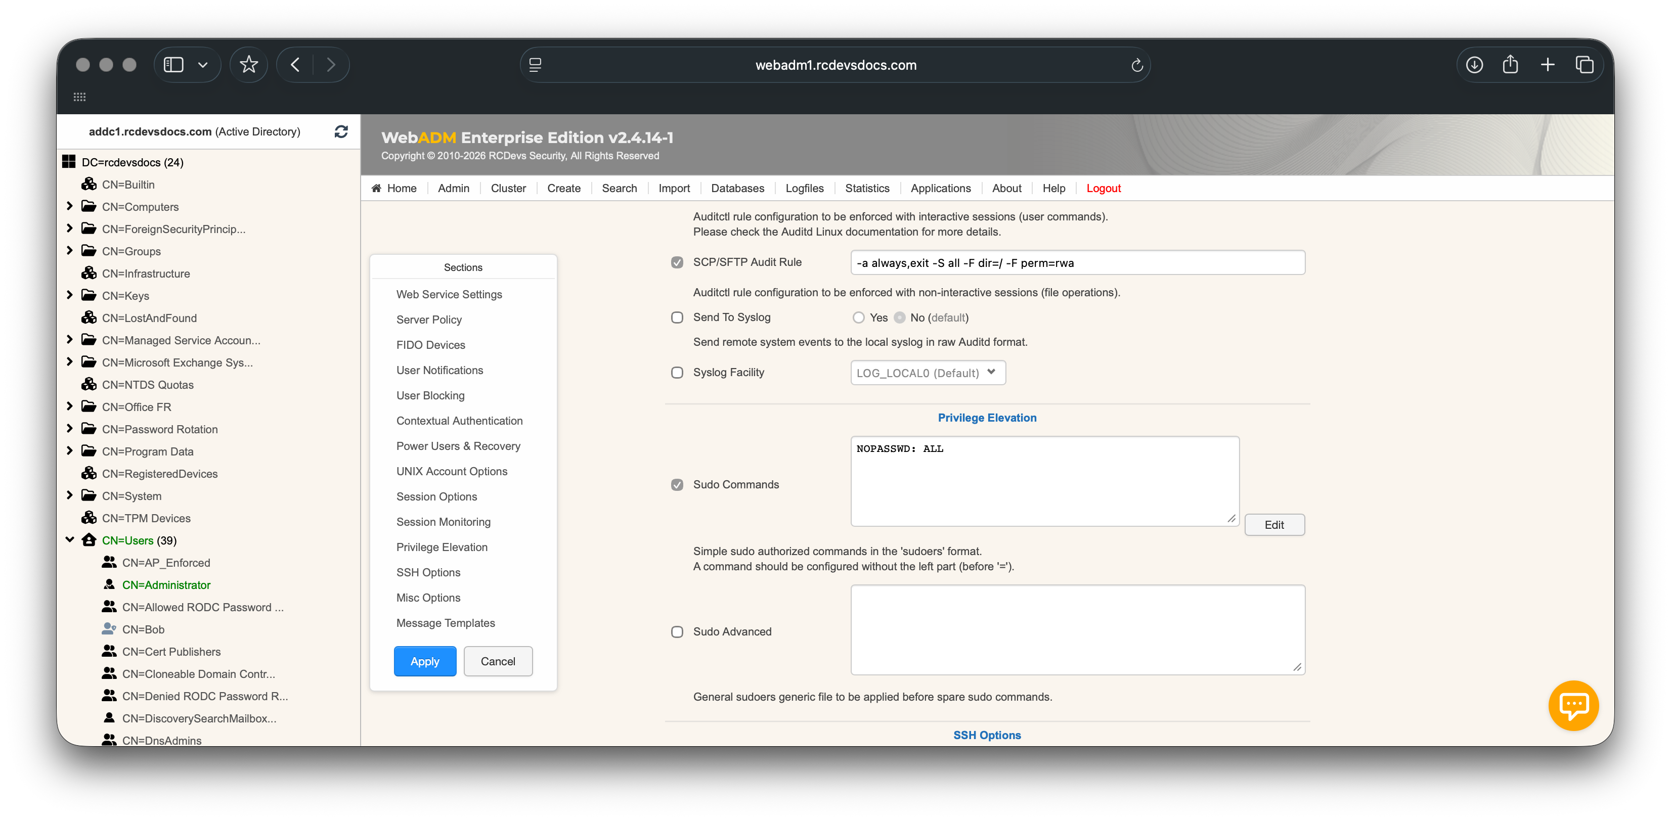This screenshot has height=821, width=1671.
Task: Open the downloads icon in browser toolbar
Action: pyautogui.click(x=1474, y=65)
